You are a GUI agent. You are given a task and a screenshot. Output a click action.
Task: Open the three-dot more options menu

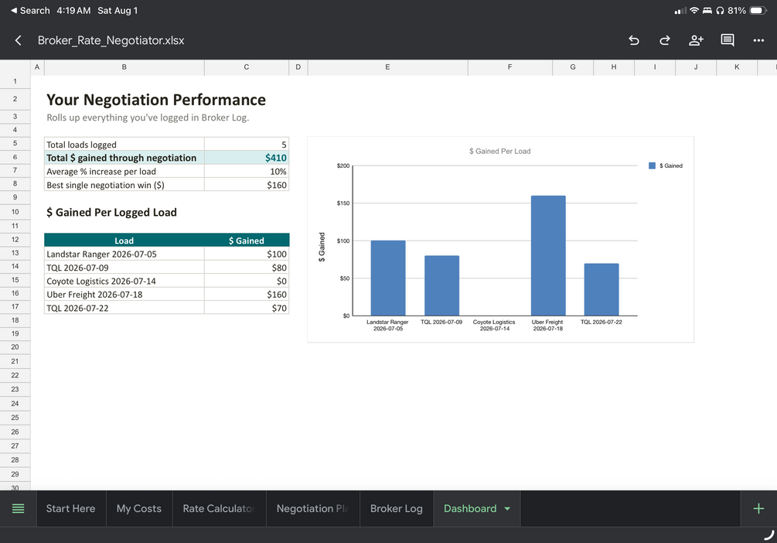tap(758, 40)
